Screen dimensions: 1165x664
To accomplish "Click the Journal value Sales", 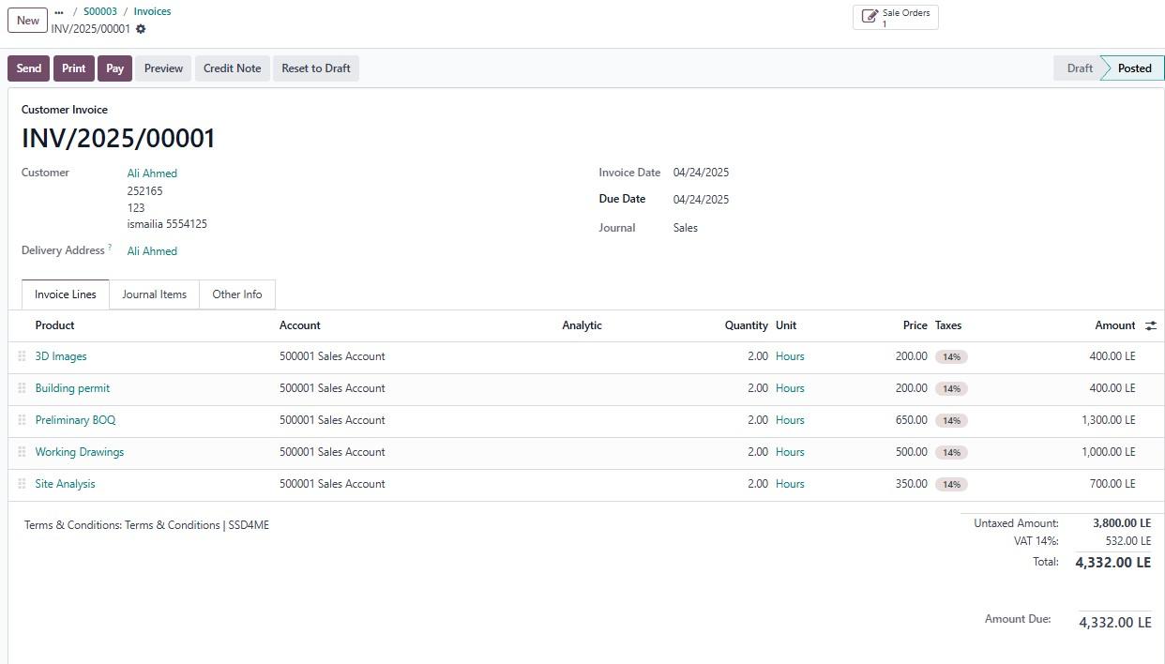I will [x=685, y=228].
